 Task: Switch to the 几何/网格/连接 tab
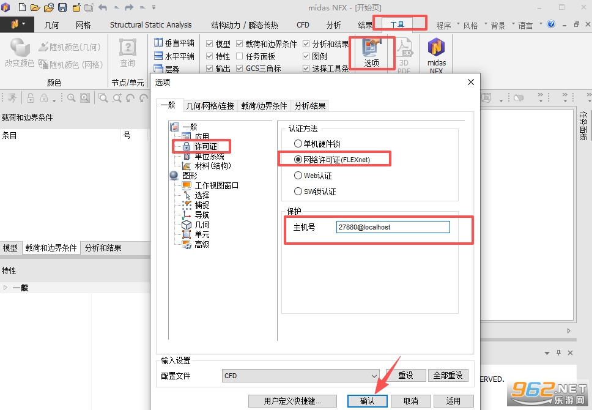[210, 106]
